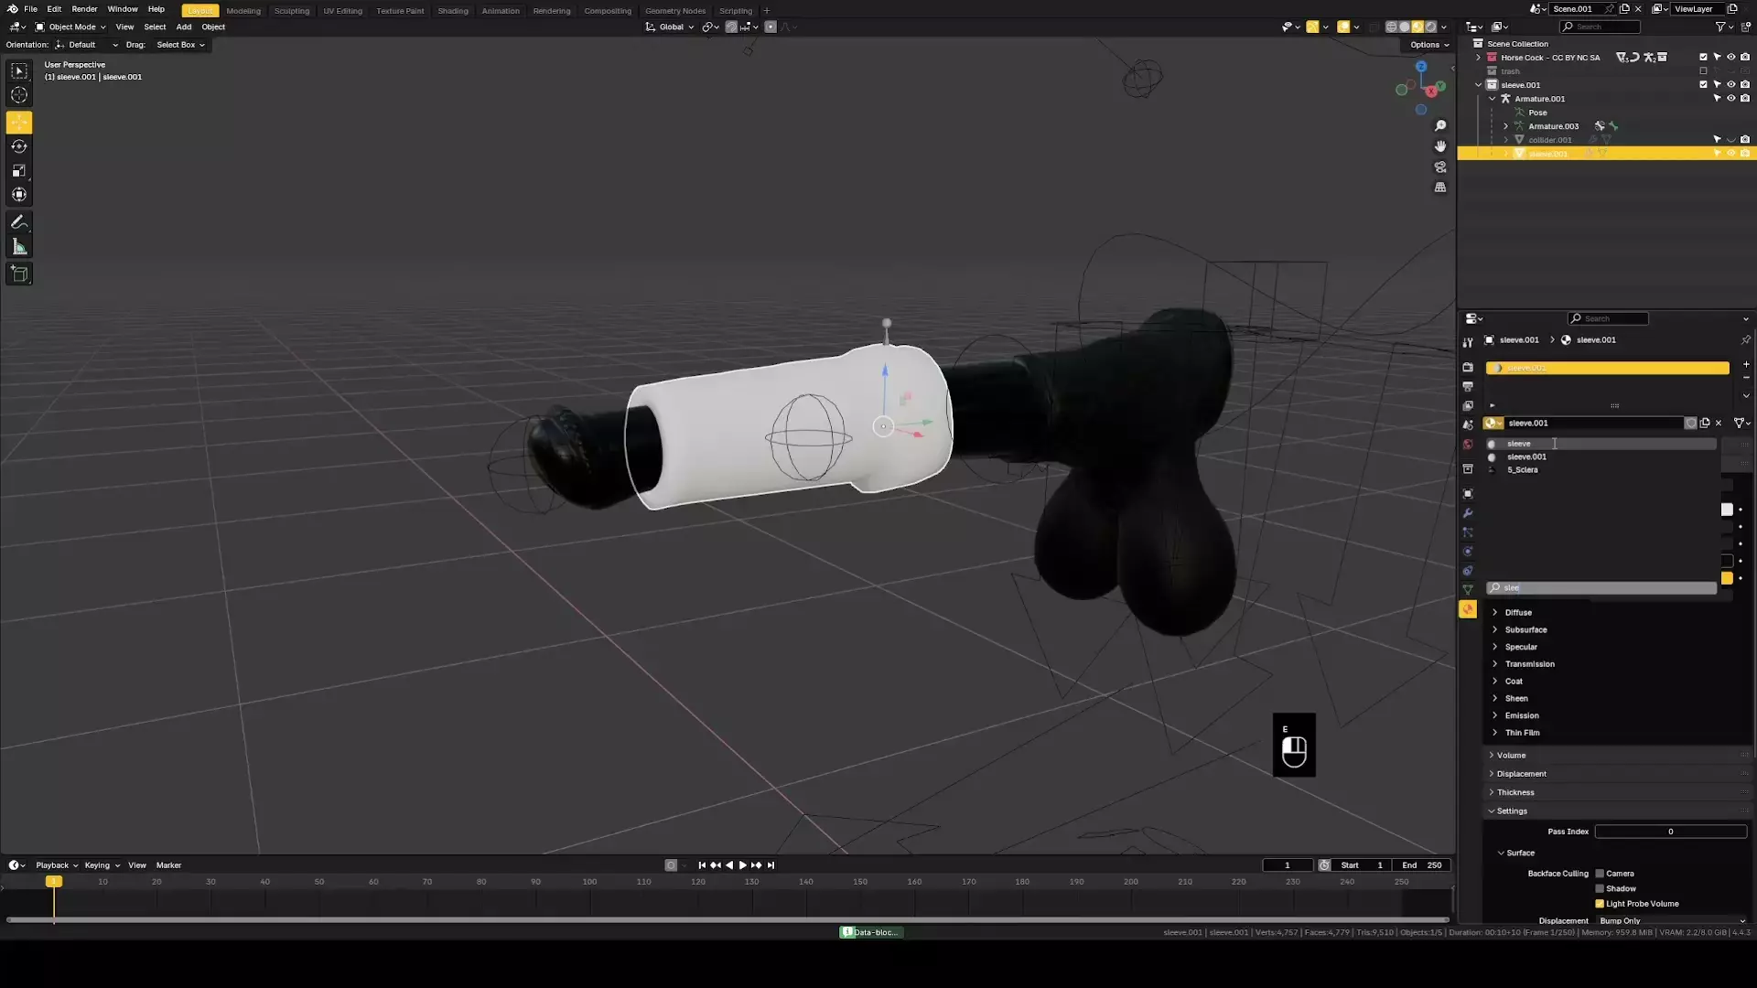Switch to the Shading workspace tab
Image resolution: width=1757 pixels, height=988 pixels.
click(452, 11)
